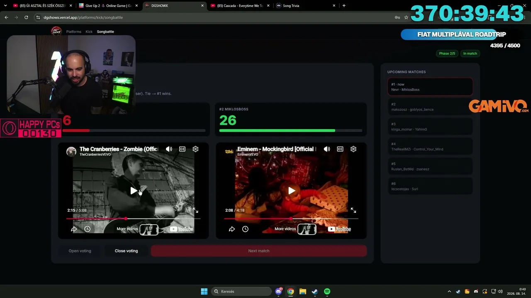The width and height of the screenshot is (531, 298).
Task: Open More videos thumbnail in Zombie player
Action: click(x=149, y=229)
